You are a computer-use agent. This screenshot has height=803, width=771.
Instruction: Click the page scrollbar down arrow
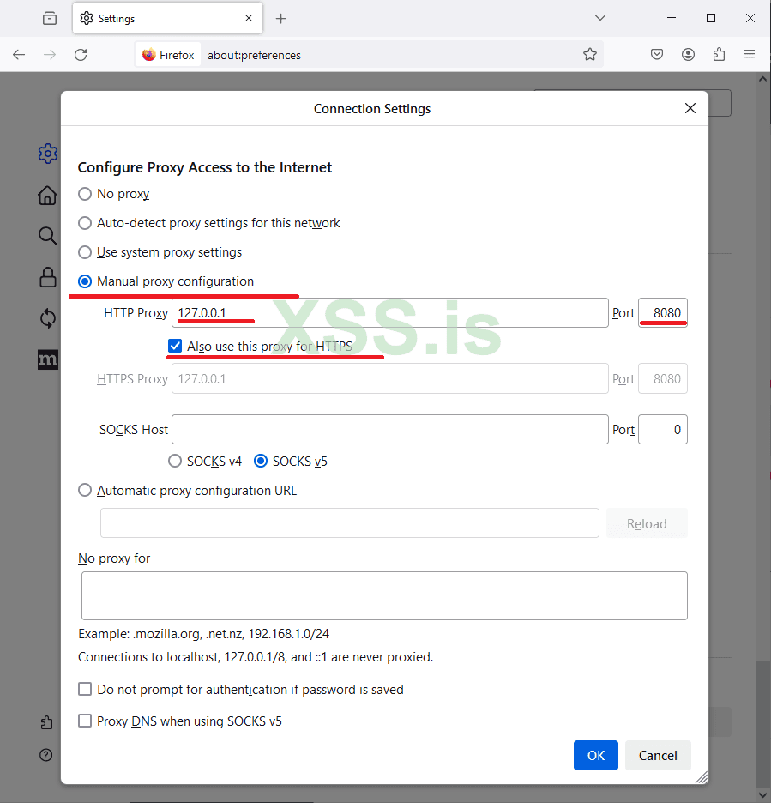pos(762,795)
